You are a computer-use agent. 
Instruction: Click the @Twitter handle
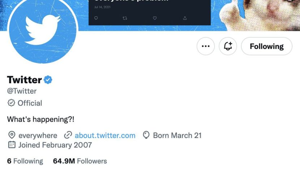[x=22, y=91]
